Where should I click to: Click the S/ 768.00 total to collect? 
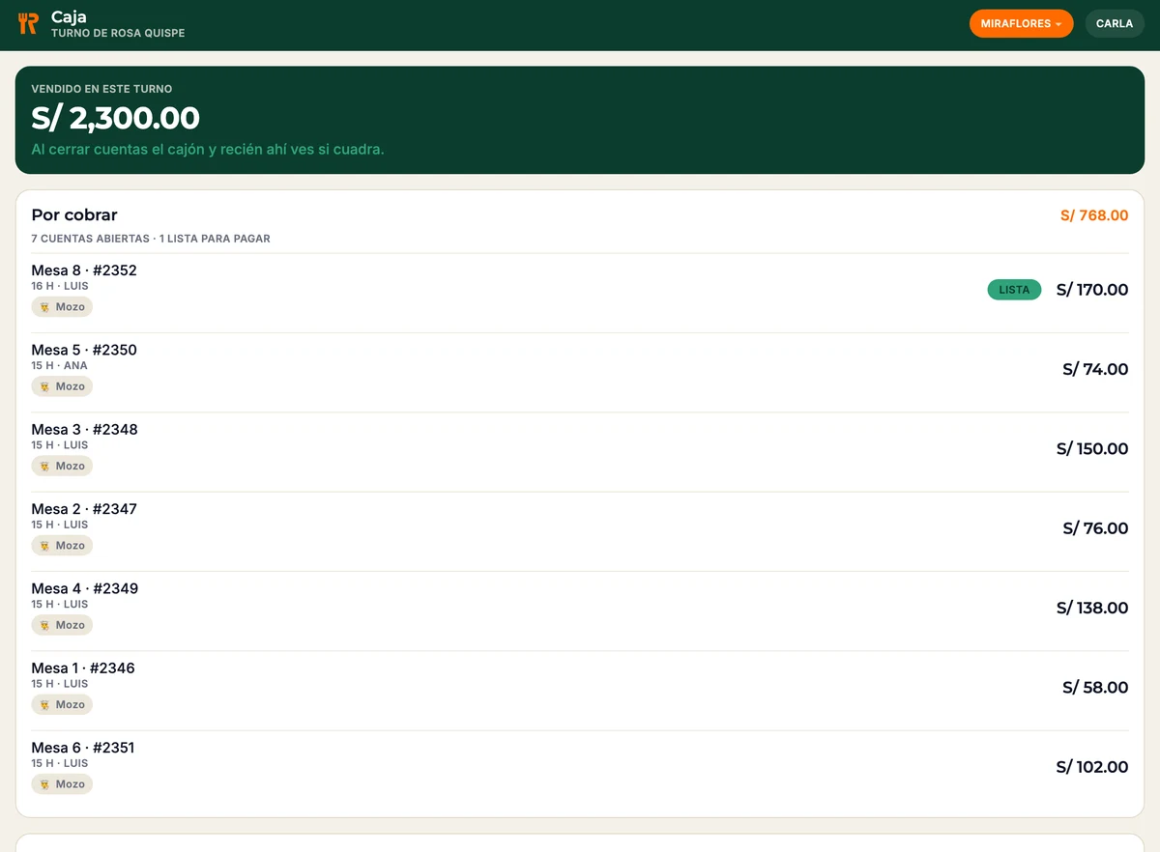tap(1094, 215)
